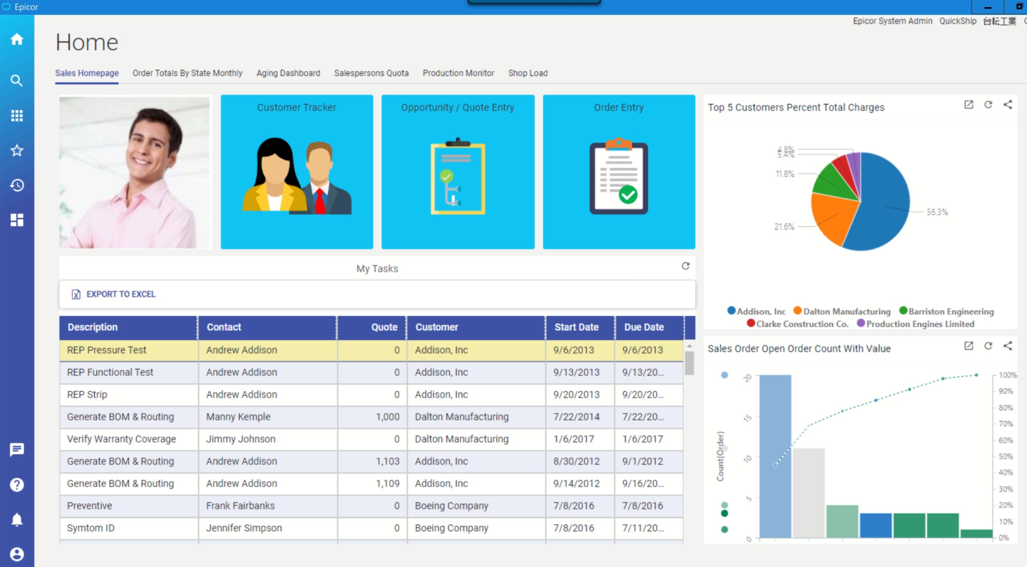Viewport: 1027px width, 567px height.
Task: Toggle Barriston Engineering legend swatch
Action: pos(903,310)
